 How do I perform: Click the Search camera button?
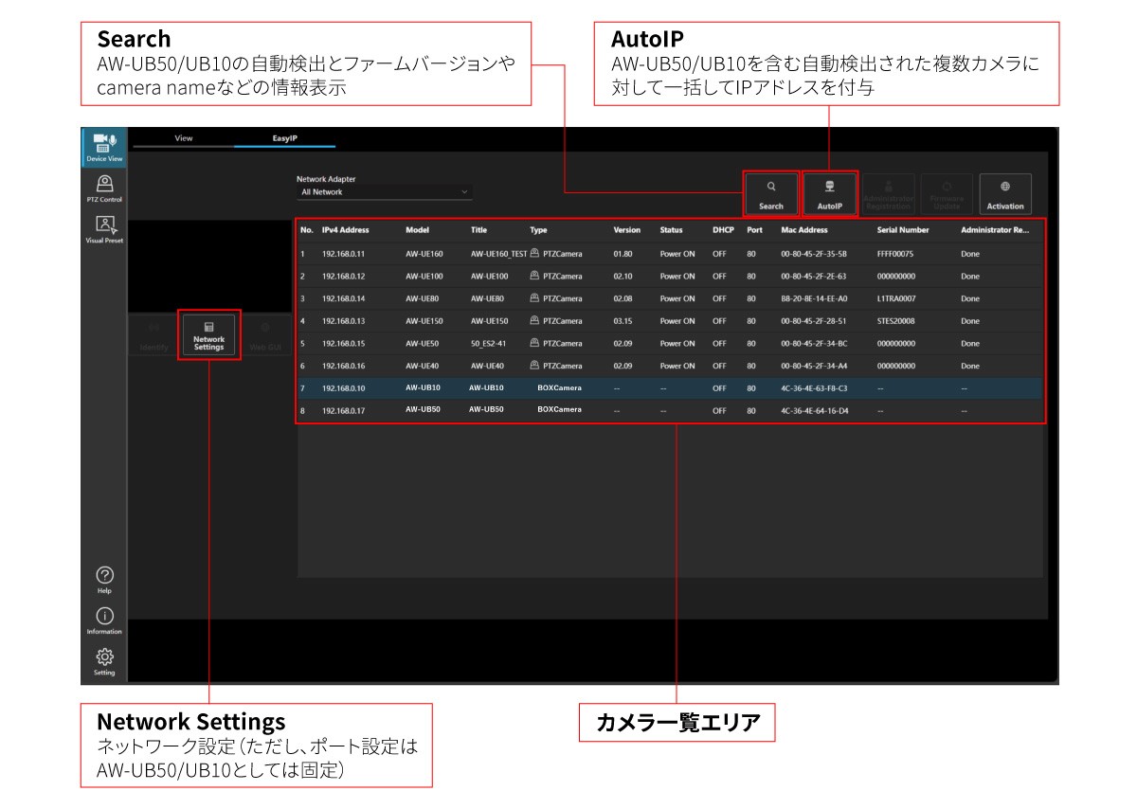tap(771, 194)
